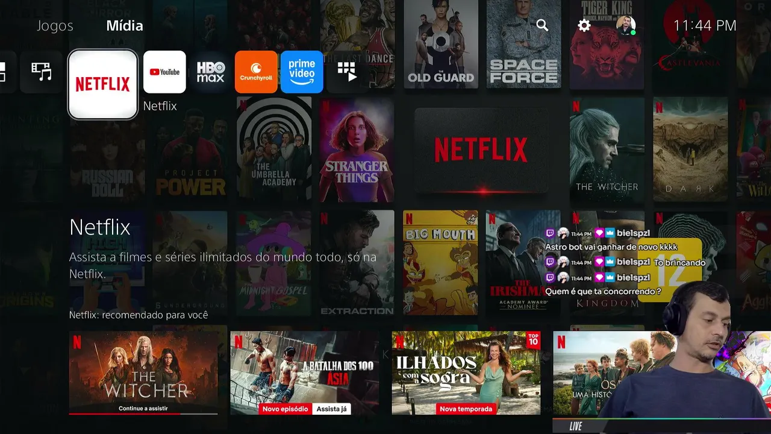Open the media gallery and music icon
The image size is (771, 434).
42,72
